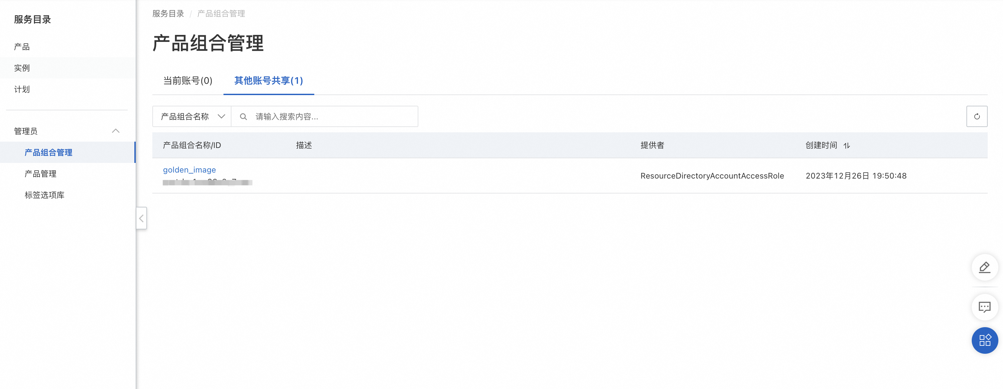Screen dimensions: 1003x389
Task: Collapse the 管理员 section chevron
Action: click(x=116, y=131)
